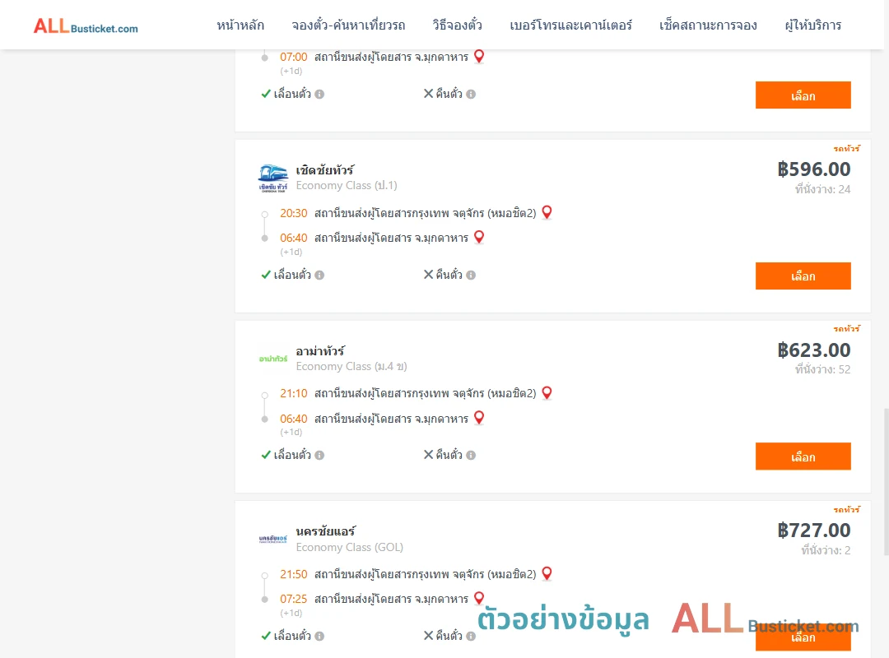Click the map pin beside 20:30 departure station
This screenshot has height=658, width=889.
[x=547, y=212]
